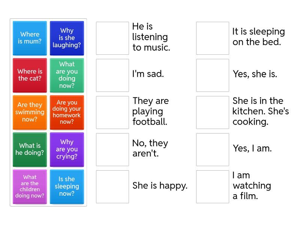Pick the 'Why is she laughing?' tile
The image size is (300, 225).
(67, 38)
